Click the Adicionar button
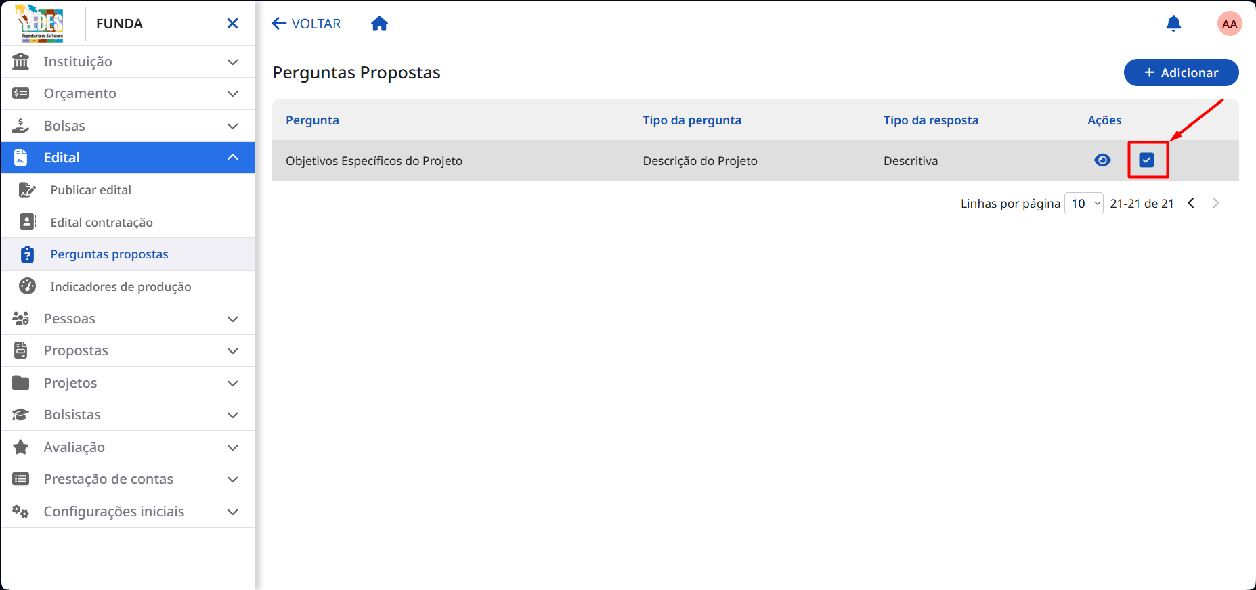The height and width of the screenshot is (590, 1256). click(x=1181, y=72)
